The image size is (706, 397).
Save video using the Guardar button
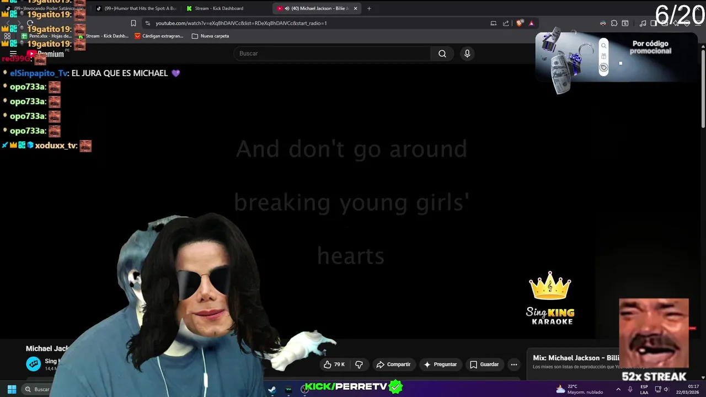pos(484,364)
